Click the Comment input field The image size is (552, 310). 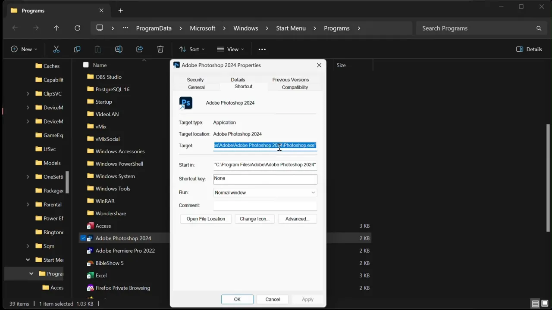[265, 205]
